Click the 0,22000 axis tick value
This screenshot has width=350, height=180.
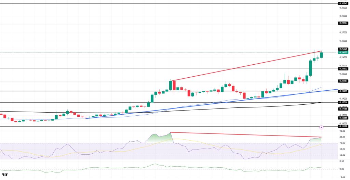coord(343,74)
